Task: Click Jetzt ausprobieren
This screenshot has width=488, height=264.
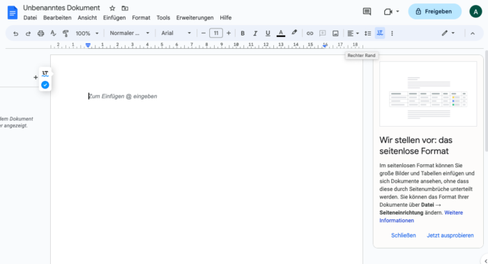Action: tap(450, 235)
